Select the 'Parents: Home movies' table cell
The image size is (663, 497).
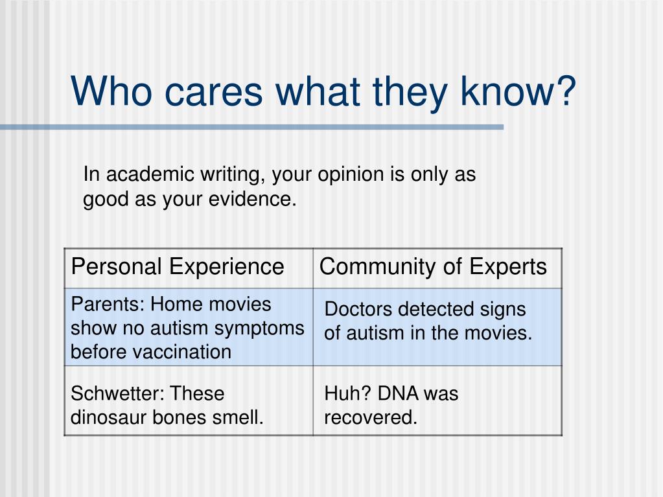coord(189,327)
